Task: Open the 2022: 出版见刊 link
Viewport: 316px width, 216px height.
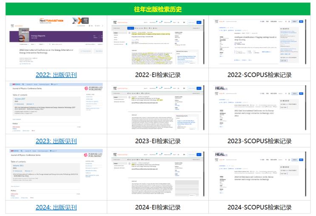Action: click(x=57, y=75)
